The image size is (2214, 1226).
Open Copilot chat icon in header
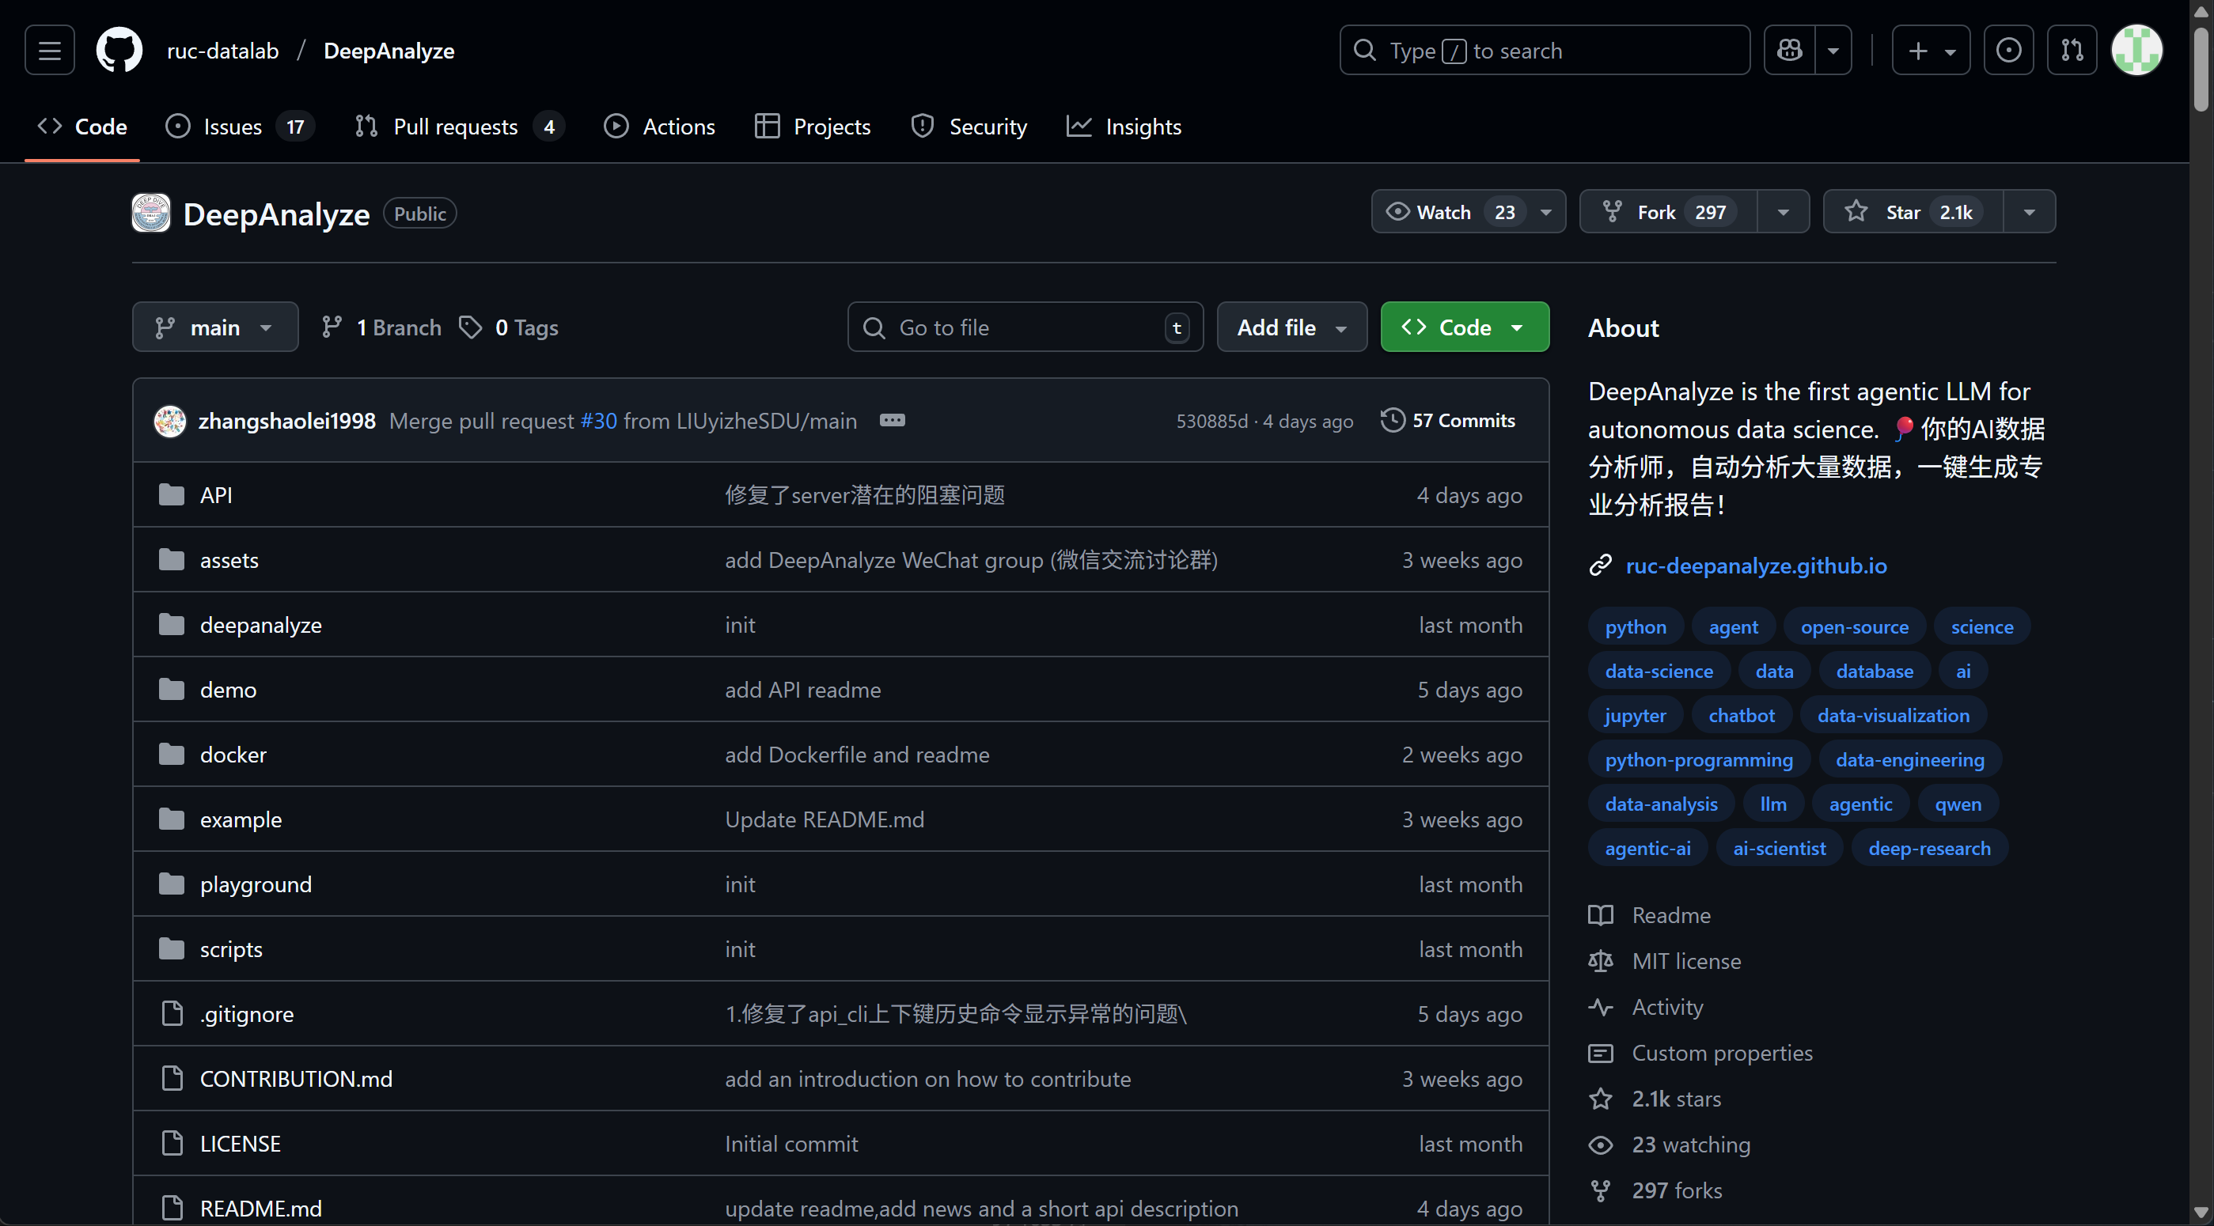pos(1789,51)
